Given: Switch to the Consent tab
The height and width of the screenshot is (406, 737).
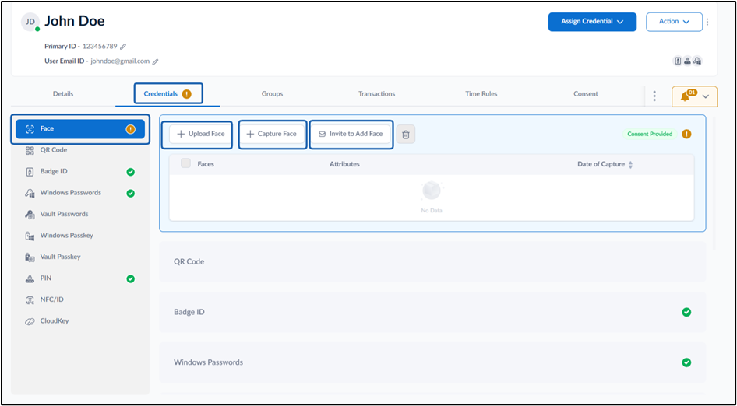Looking at the screenshot, I should [x=586, y=94].
